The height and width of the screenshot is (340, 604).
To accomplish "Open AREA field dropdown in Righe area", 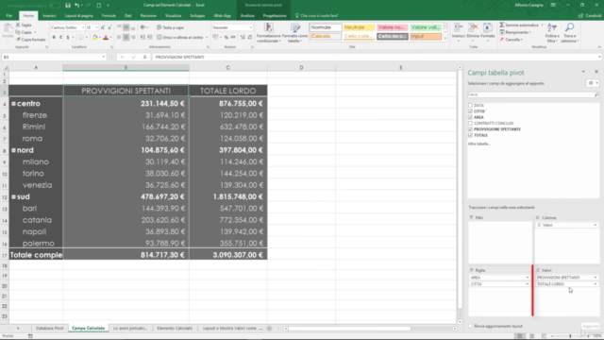I will [x=528, y=278].
